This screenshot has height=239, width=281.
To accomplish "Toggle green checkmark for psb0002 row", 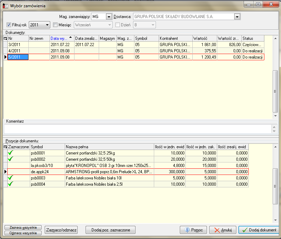I will pyautogui.click(x=11, y=159).
